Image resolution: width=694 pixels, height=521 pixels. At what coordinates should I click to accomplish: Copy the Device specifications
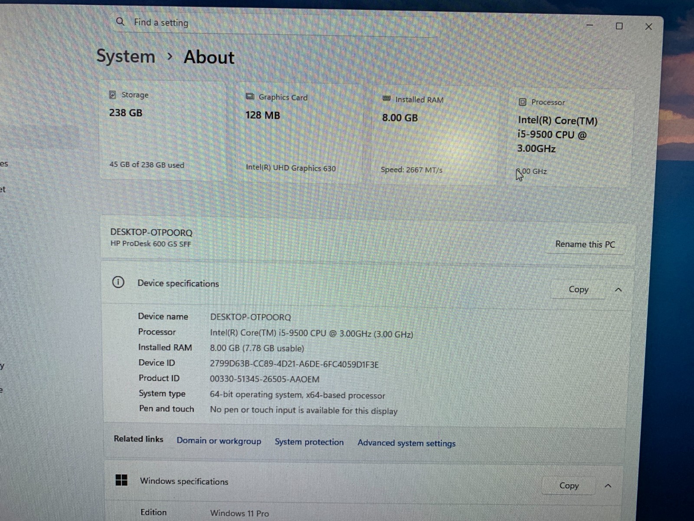[579, 289]
